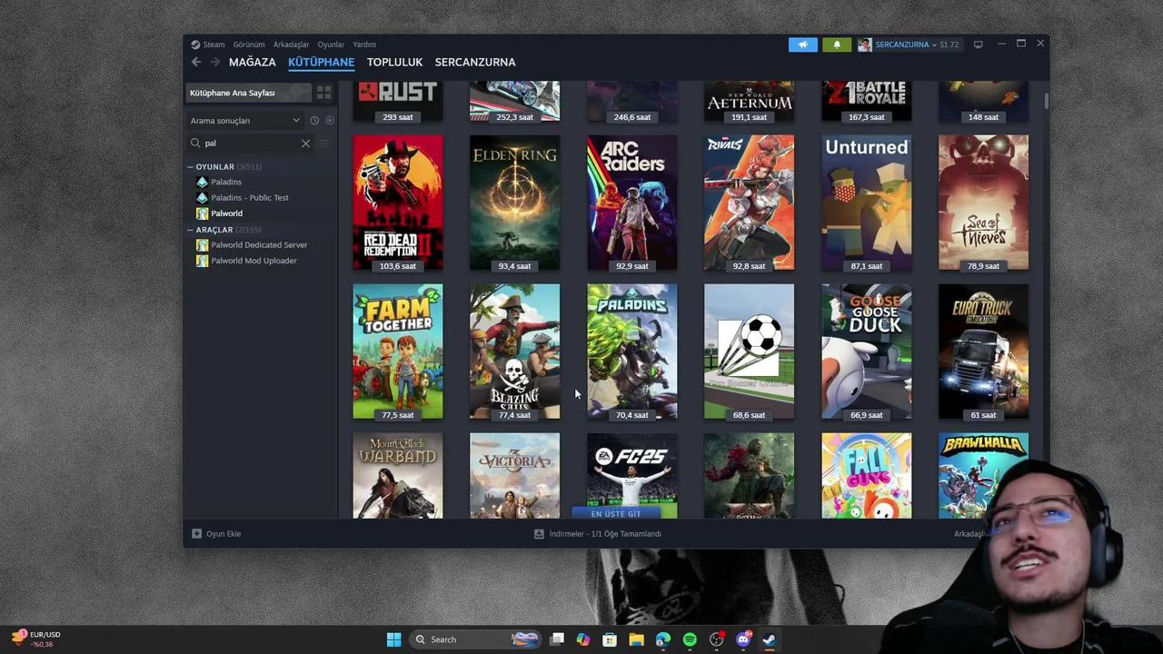This screenshot has width=1163, height=654.
Task: Toggle the collections grid view icon
Action: click(323, 93)
